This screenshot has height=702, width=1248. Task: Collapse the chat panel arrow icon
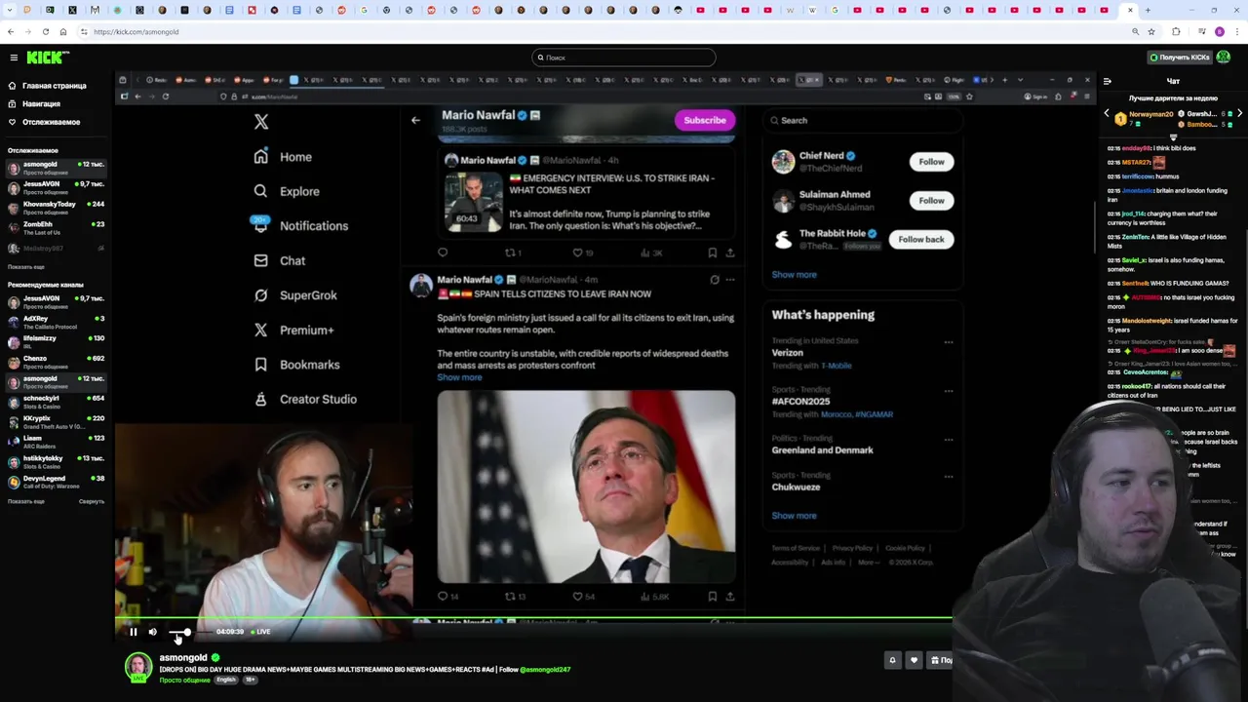(1107, 81)
